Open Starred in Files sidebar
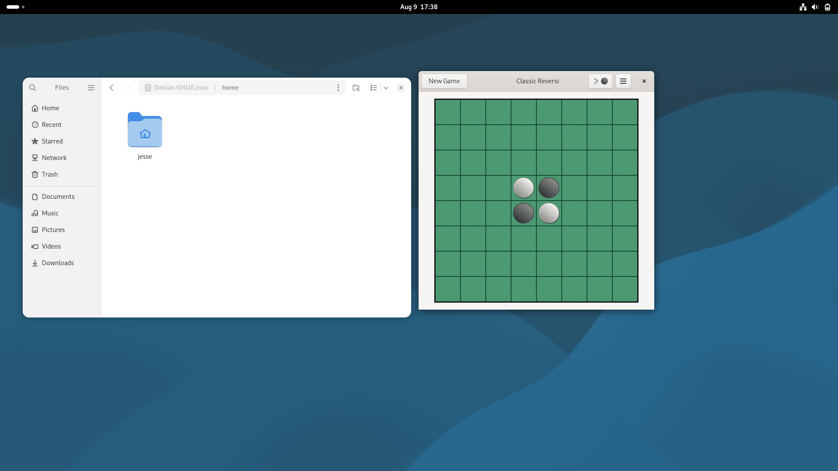 62,141
